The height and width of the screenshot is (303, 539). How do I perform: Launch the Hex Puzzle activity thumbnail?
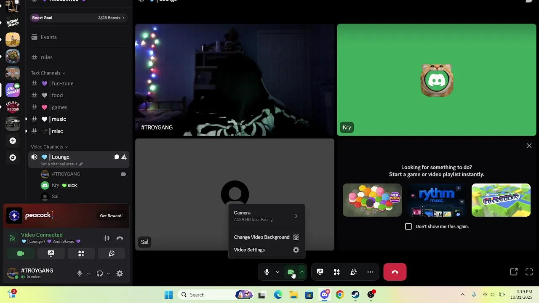372,200
